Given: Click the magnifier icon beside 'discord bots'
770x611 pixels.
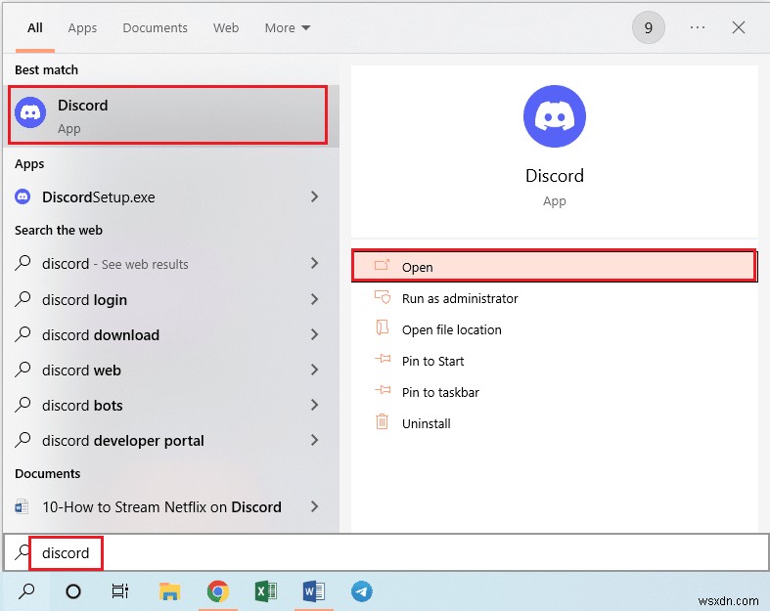Looking at the screenshot, I should (23, 405).
